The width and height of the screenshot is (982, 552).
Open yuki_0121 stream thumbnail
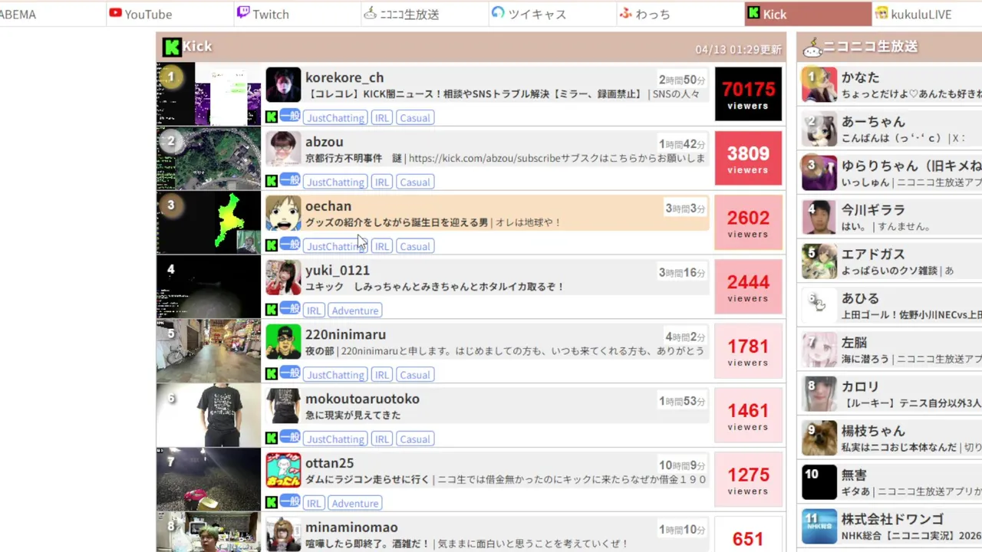coord(209,287)
